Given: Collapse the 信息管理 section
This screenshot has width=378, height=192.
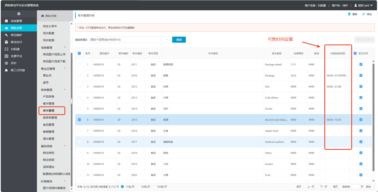Looking at the screenshot, I should 65,48.
